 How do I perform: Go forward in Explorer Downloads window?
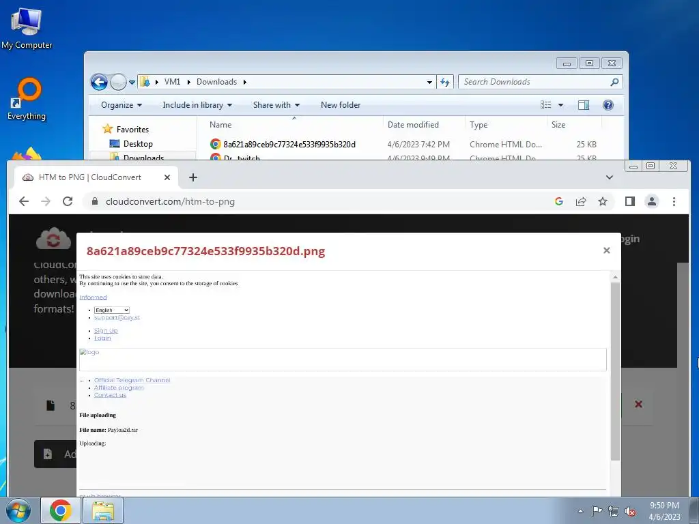coord(117,82)
